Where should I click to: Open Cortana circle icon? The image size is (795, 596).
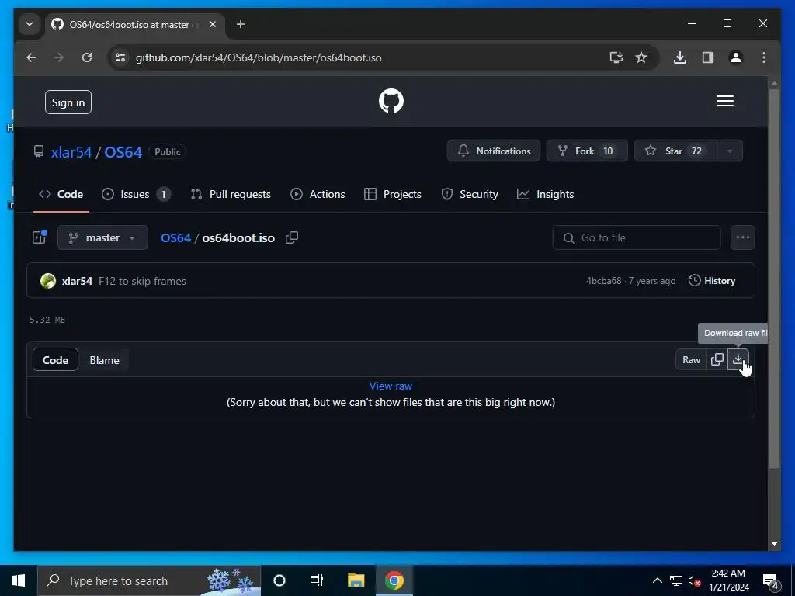click(x=279, y=580)
